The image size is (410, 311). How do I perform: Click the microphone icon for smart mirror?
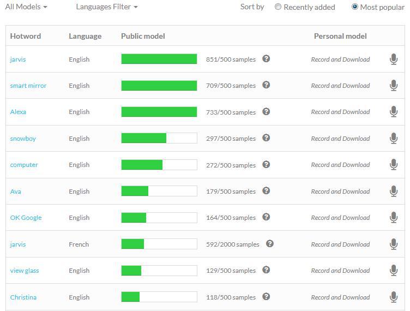394,86
